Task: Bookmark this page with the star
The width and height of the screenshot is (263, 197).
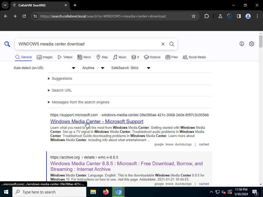Action: tap(194, 16)
